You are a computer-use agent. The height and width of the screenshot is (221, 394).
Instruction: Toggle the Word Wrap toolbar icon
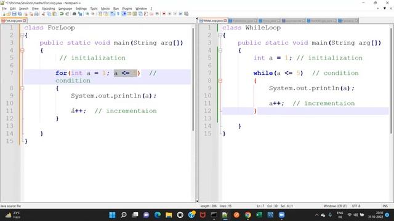[112, 14]
